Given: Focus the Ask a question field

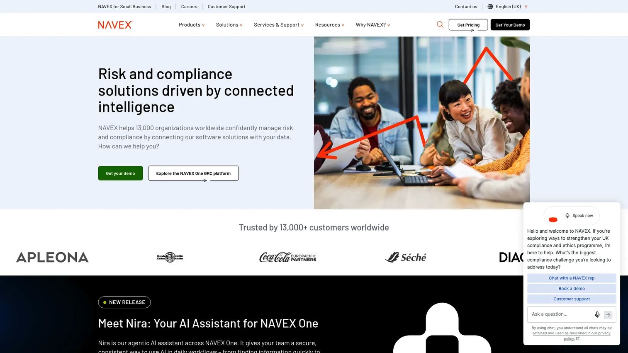Looking at the screenshot, I should pos(561,314).
